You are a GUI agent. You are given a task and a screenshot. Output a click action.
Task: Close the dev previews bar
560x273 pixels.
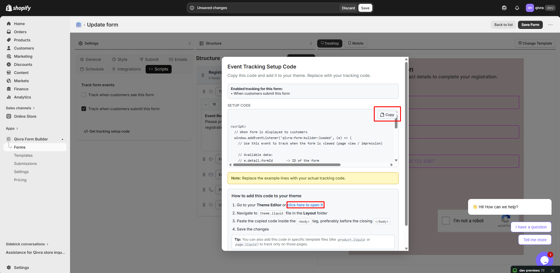tap(552, 270)
